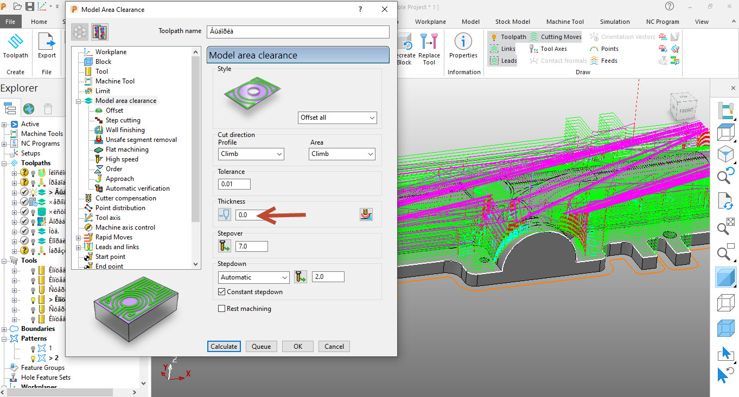Click the Cancel button
The height and width of the screenshot is (397, 739).
pos(334,347)
